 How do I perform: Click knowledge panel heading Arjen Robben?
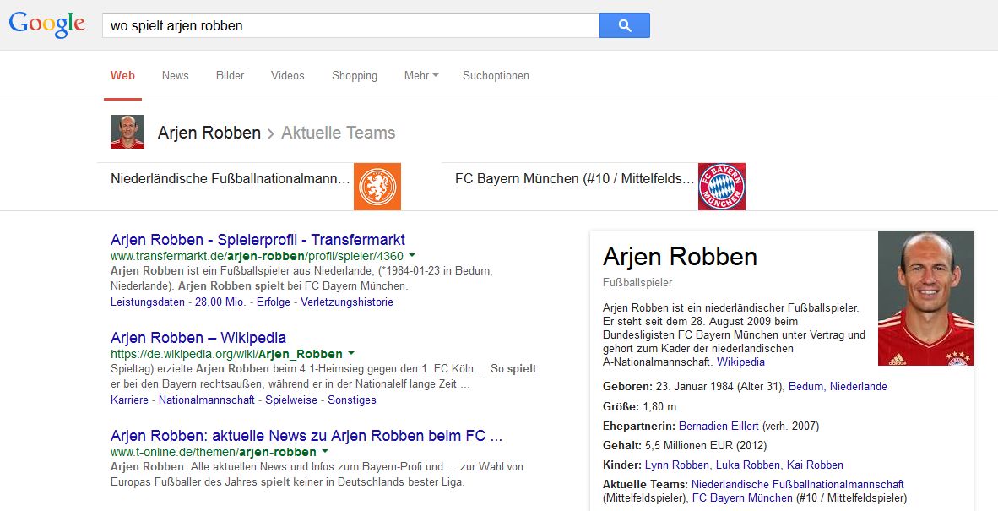[680, 257]
